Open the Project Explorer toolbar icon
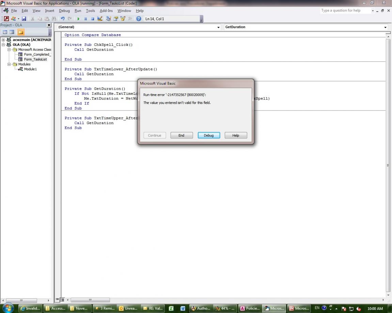 click(109, 19)
